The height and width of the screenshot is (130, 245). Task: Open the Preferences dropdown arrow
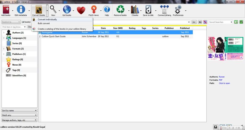pyautogui.click(x=186, y=11)
